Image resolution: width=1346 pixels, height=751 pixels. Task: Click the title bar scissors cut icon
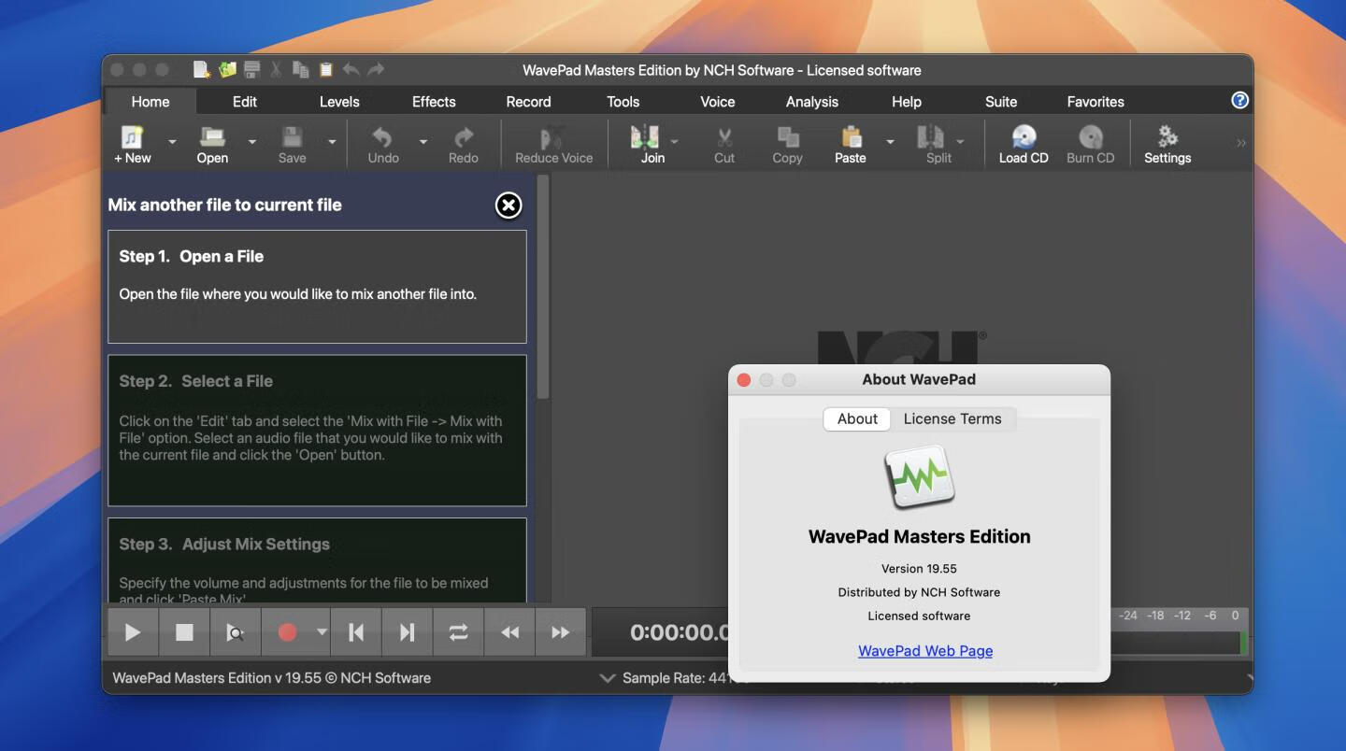pos(277,69)
